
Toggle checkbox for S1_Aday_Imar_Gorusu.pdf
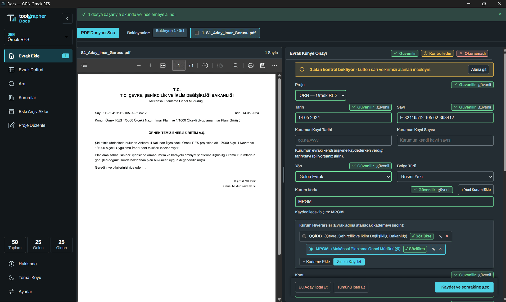point(197,33)
